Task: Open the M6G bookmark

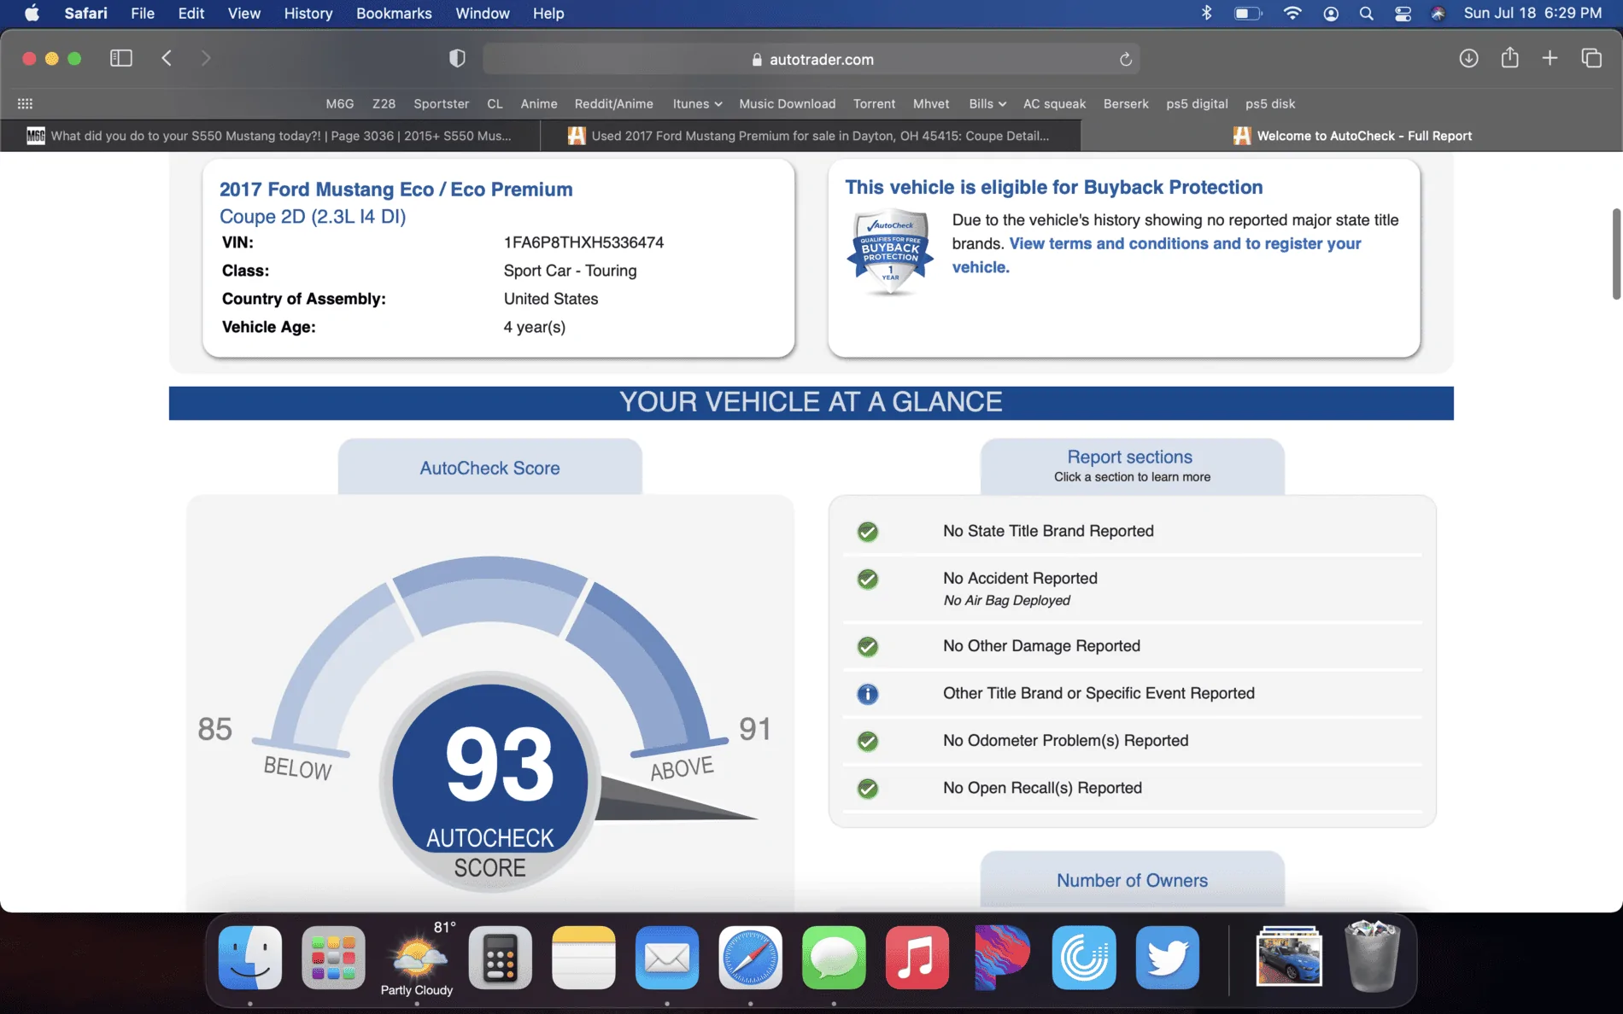Action: 339,103
